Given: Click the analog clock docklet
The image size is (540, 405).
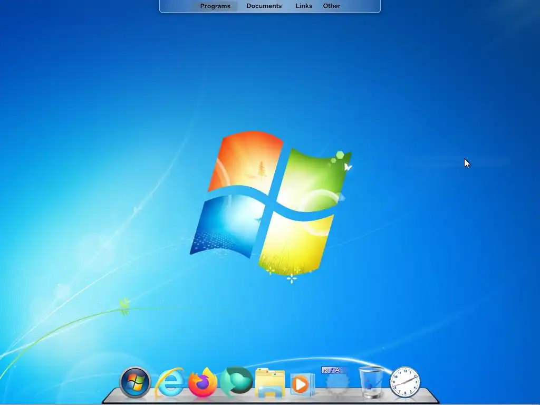Looking at the screenshot, I should [404, 382].
